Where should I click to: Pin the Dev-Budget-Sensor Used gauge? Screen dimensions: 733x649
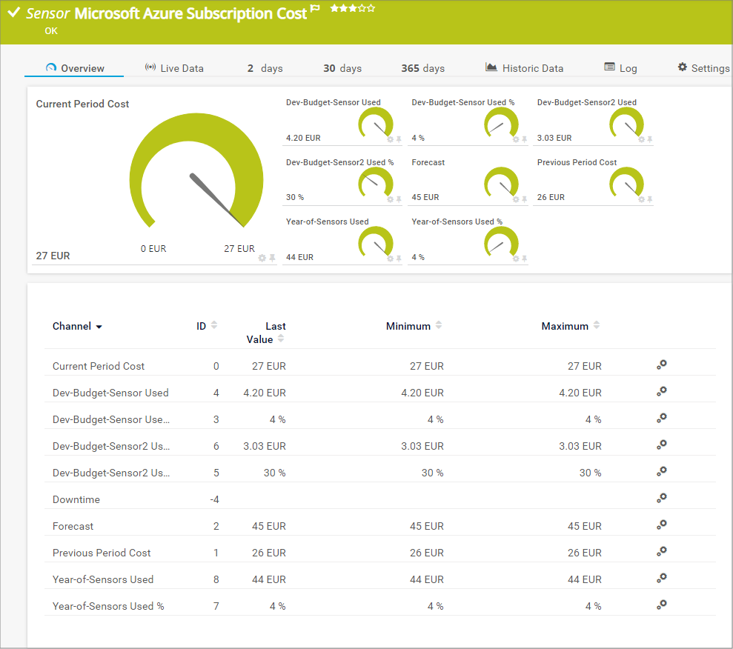[x=399, y=139]
